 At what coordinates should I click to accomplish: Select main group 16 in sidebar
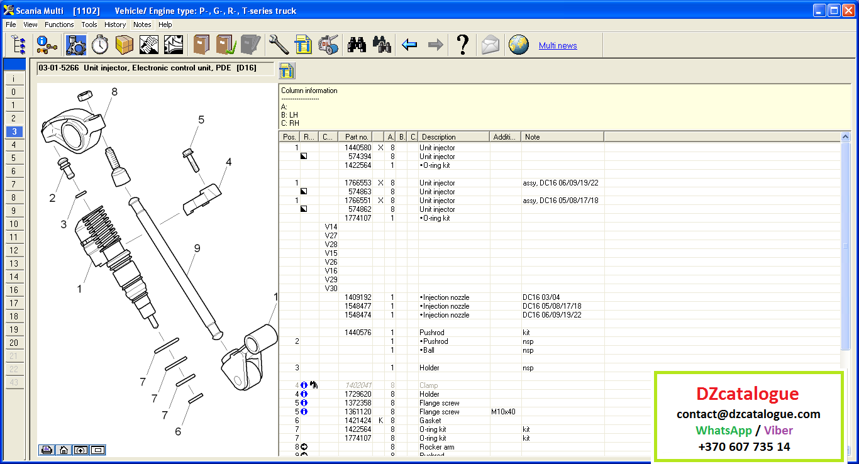(x=14, y=290)
